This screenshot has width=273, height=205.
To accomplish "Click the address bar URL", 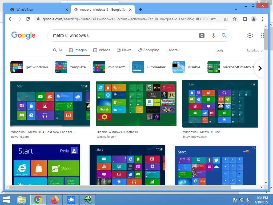I will click(131, 19).
